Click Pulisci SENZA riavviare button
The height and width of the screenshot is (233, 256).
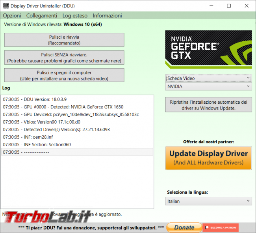[x=64, y=58]
